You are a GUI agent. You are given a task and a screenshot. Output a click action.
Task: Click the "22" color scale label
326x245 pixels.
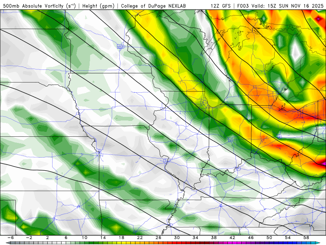pyautogui.click(x=140, y=238)
